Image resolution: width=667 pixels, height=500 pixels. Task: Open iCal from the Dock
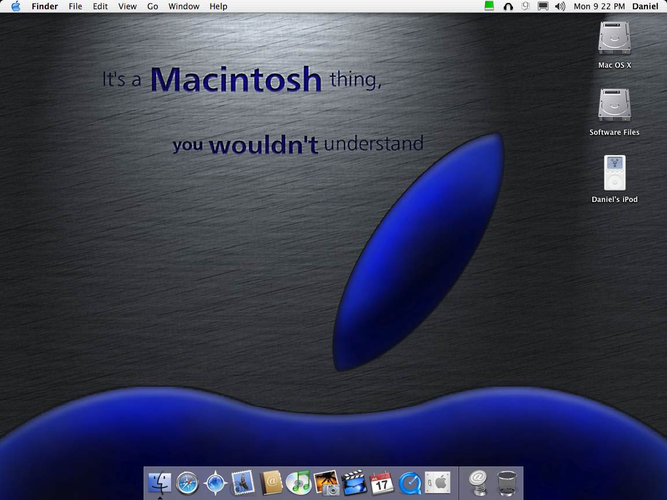click(x=382, y=483)
